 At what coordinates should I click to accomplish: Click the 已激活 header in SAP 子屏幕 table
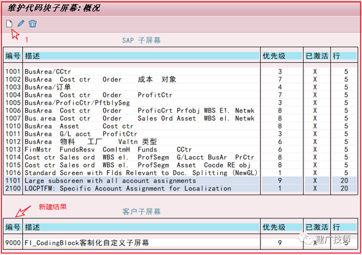(x=317, y=56)
